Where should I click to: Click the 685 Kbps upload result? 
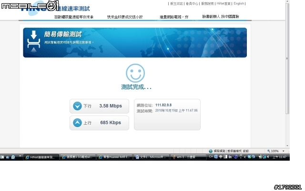tap(111, 123)
